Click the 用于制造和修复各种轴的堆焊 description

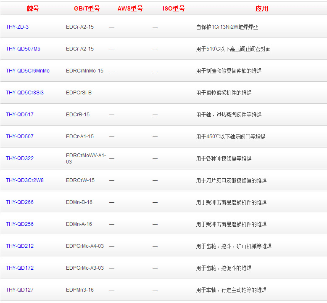(x=229, y=71)
